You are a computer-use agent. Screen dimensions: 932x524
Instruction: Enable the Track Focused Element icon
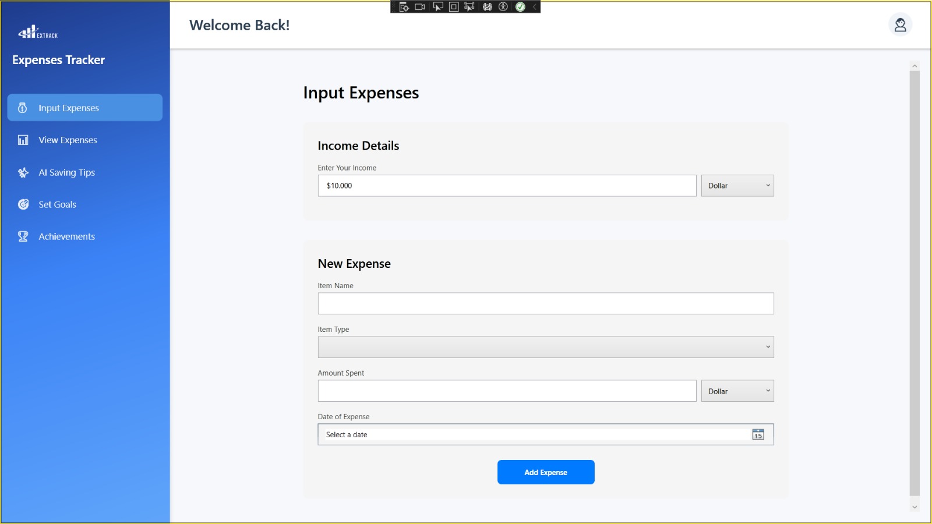469,7
